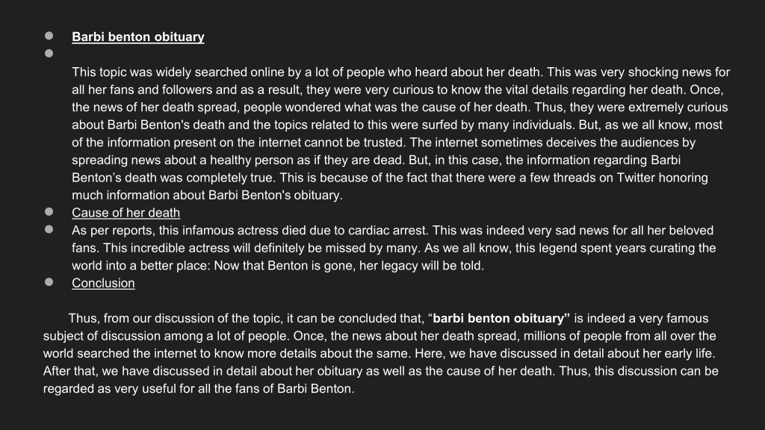
Task: Click the bullet beside 'As per reports'
Action: point(49,229)
